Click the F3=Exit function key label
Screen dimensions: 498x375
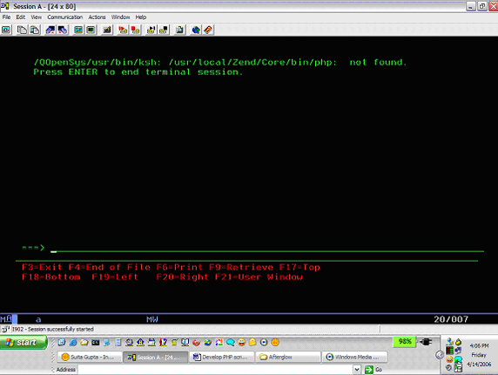(42, 267)
